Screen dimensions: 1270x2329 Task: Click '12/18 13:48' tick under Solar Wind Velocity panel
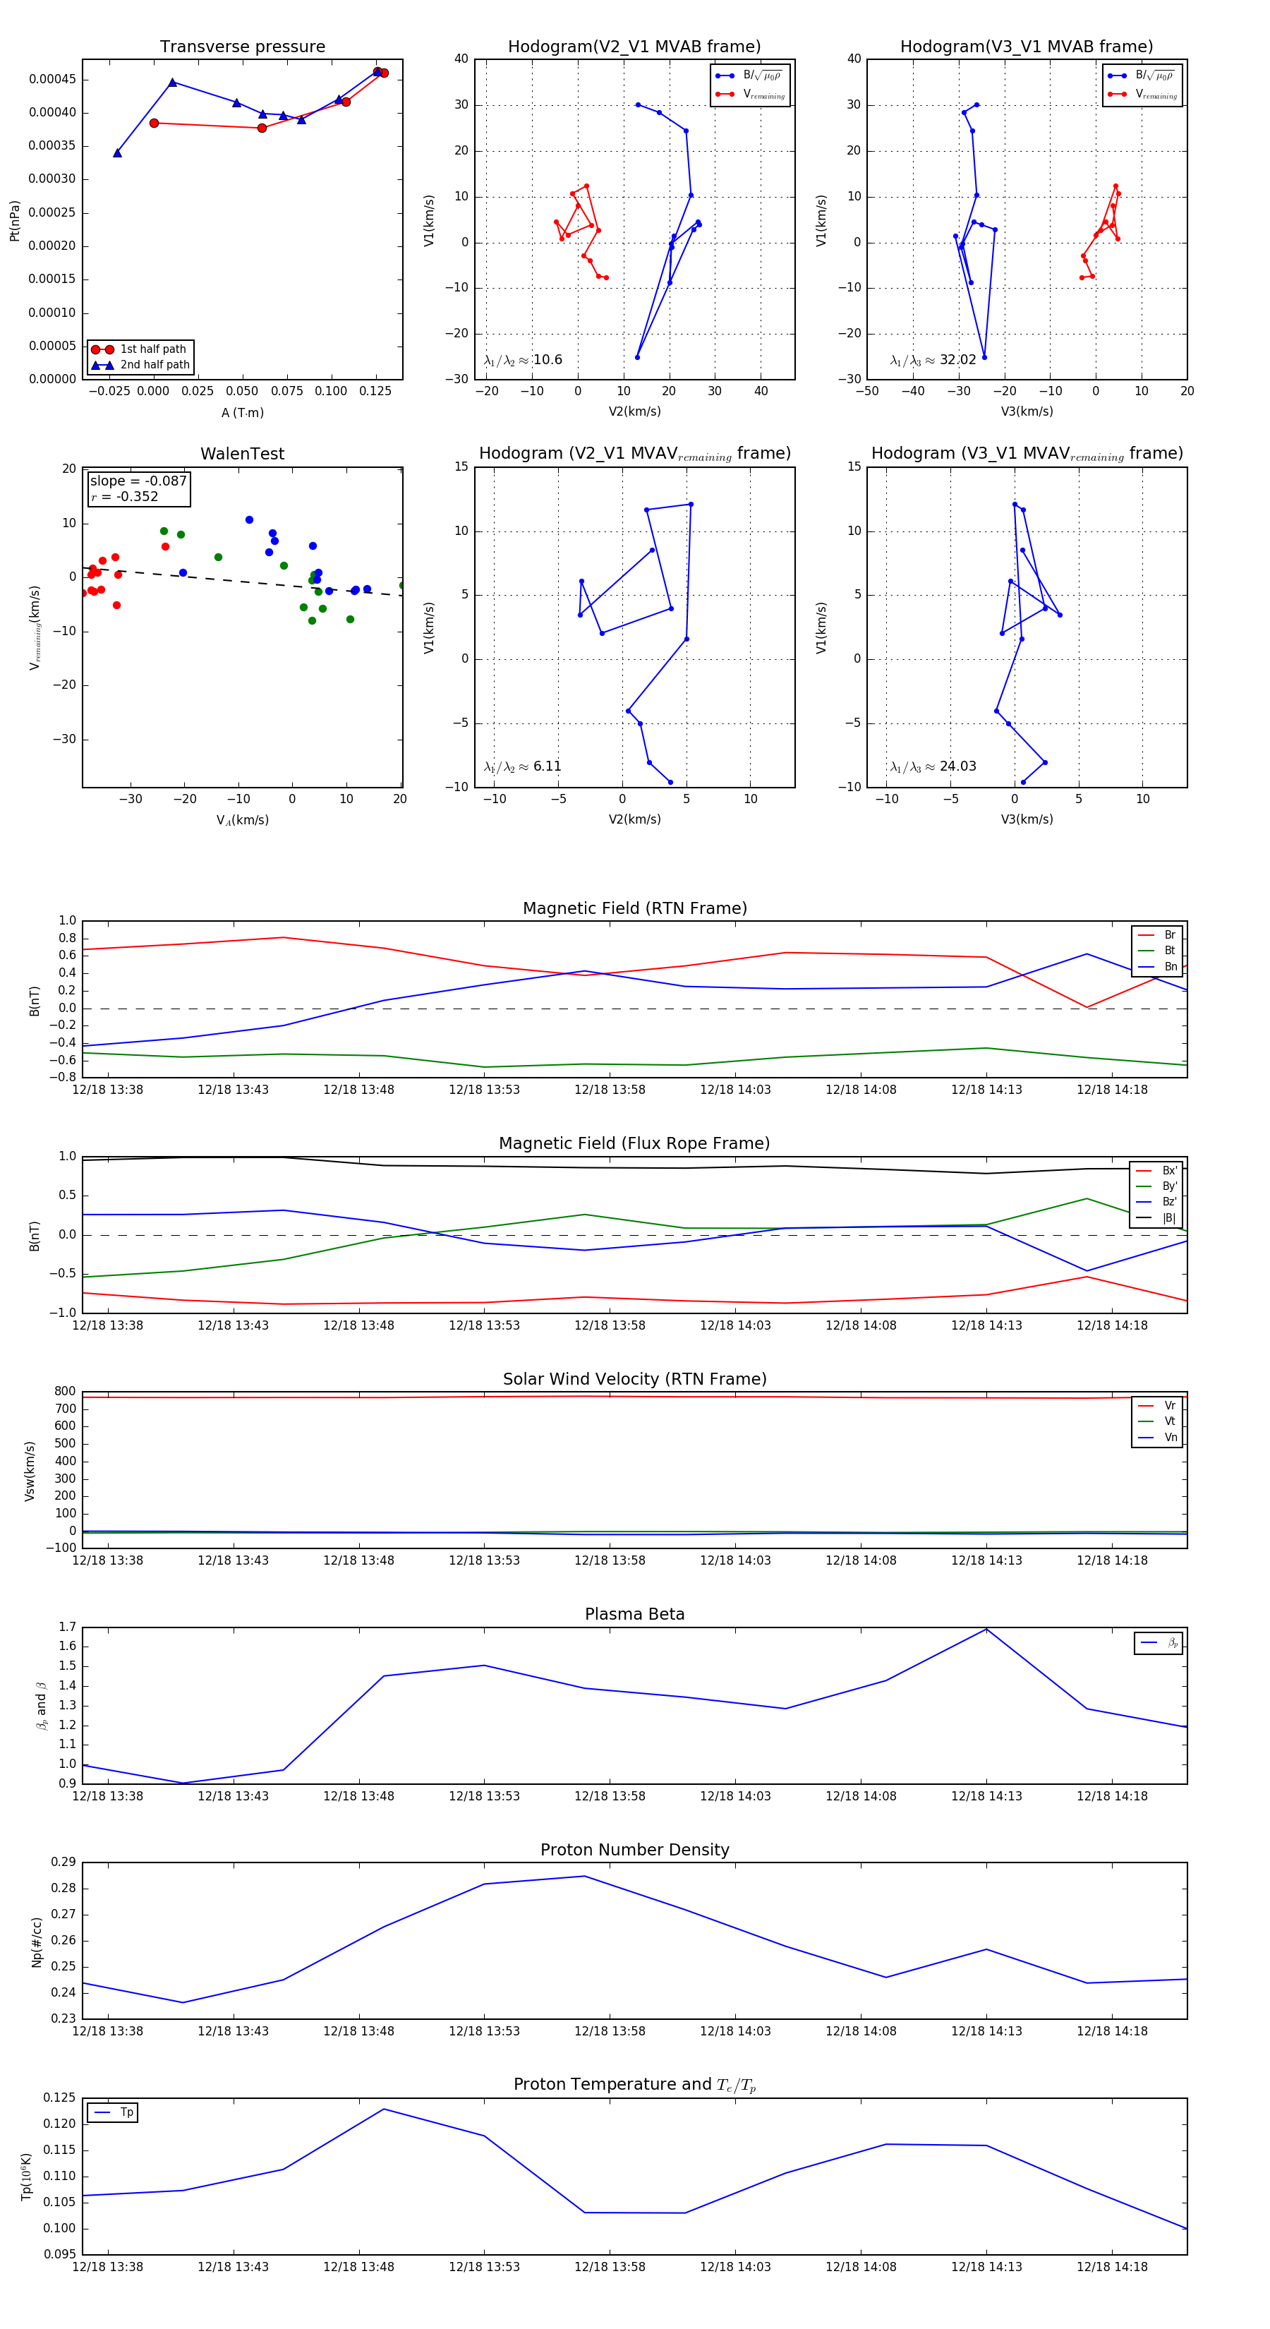(359, 1560)
